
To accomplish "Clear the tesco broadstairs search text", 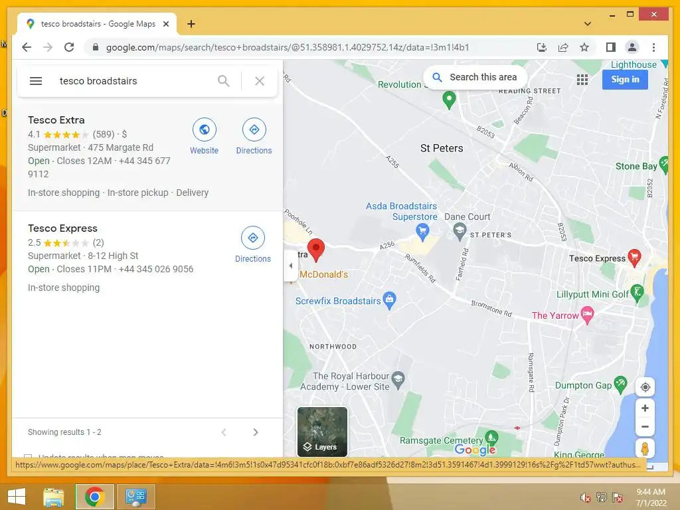I will coord(260,81).
